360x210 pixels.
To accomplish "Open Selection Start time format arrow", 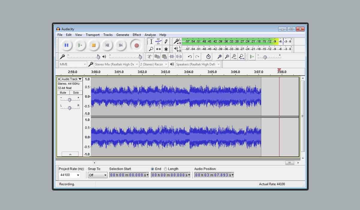I will coord(147,175).
